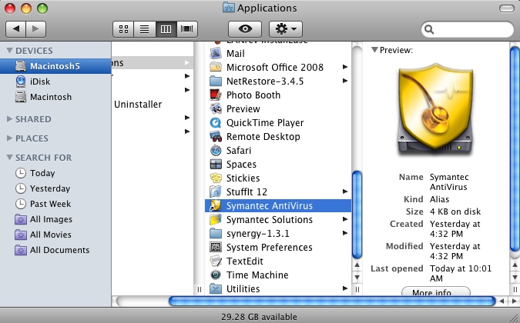Open the iDisk icon in sidebar

tap(21, 82)
